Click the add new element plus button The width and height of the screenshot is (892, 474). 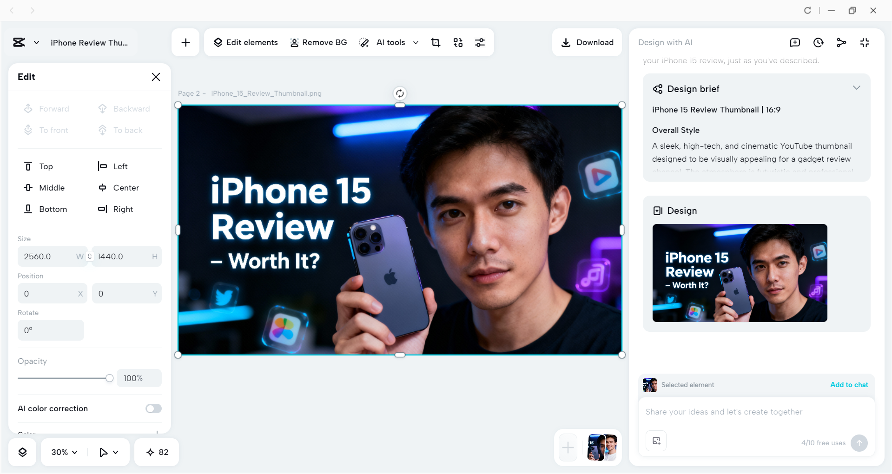[x=185, y=43]
